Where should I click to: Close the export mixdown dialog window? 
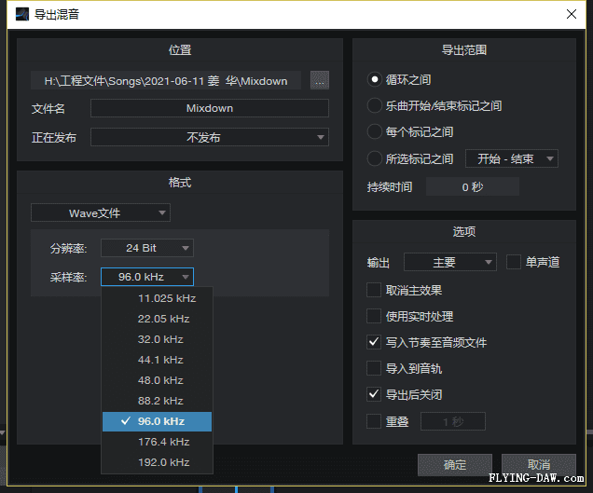click(570, 14)
